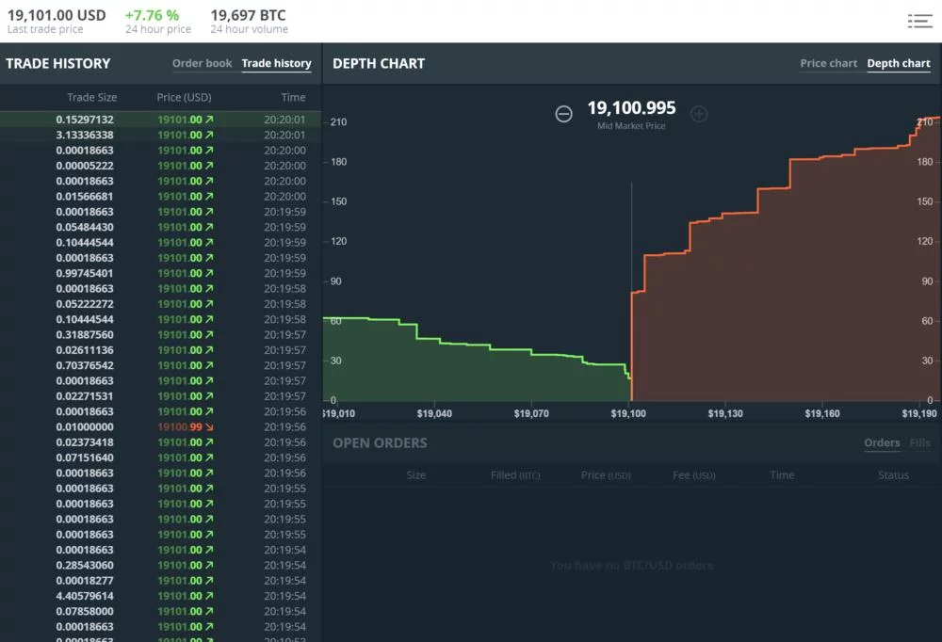942x642 pixels.
Task: Switch to Order book tab
Action: [x=202, y=63]
